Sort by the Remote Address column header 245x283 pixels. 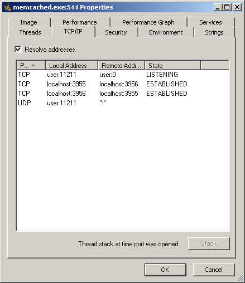coord(121,66)
